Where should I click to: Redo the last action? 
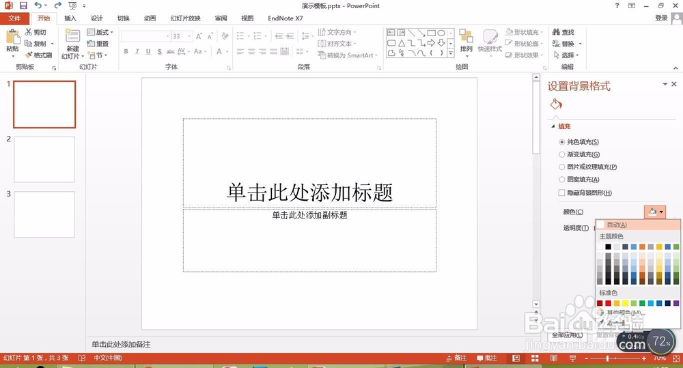[x=57, y=5]
